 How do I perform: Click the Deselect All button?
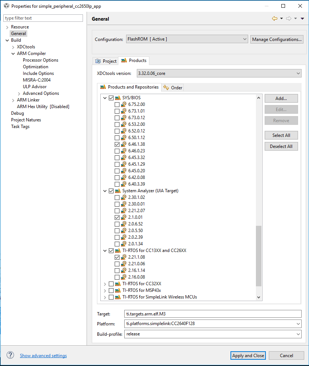click(281, 146)
